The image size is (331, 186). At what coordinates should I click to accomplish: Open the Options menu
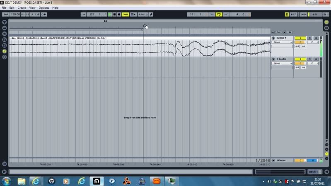[x=44, y=8]
